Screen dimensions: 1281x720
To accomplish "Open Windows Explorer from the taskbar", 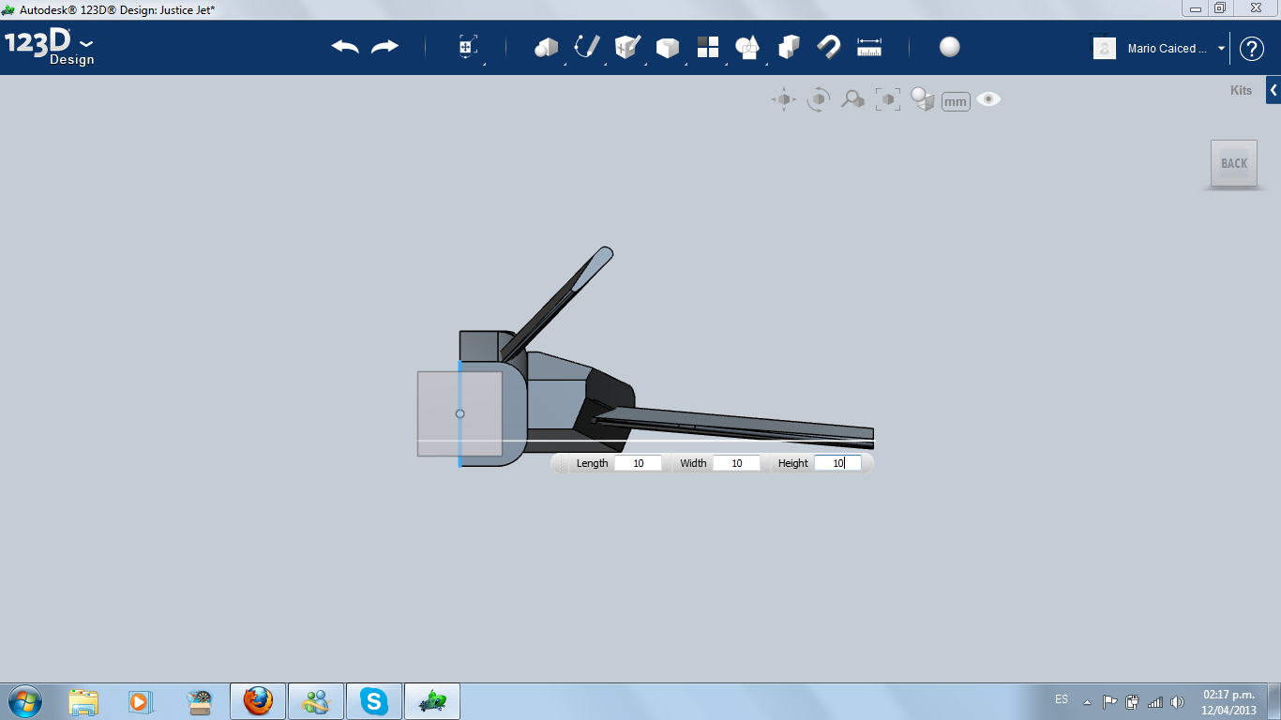I will tap(83, 701).
